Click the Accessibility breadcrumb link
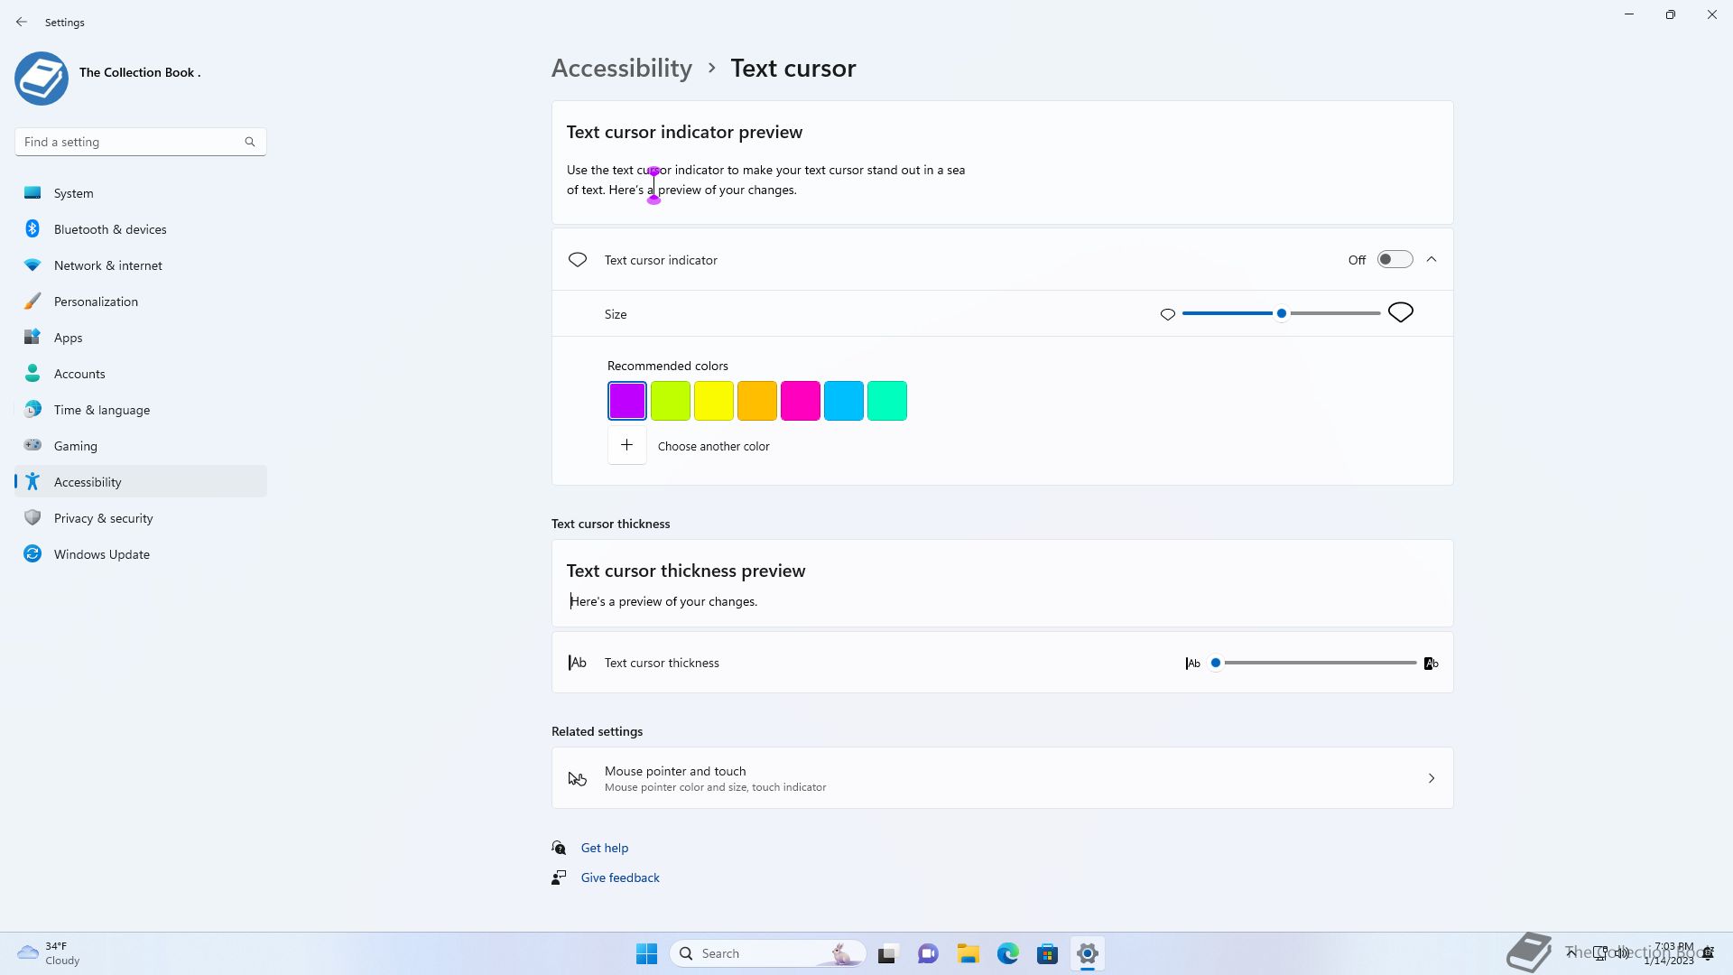The height and width of the screenshot is (975, 1733). point(621,68)
